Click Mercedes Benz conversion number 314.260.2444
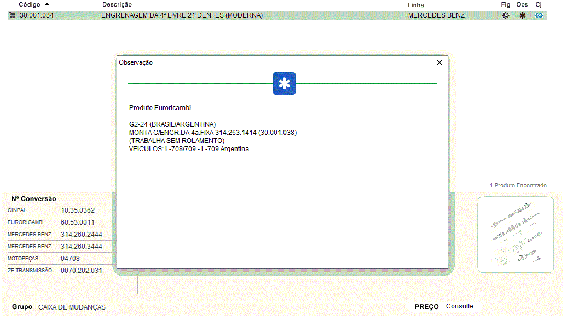Viewport: 567px width, 320px height. 82,235
